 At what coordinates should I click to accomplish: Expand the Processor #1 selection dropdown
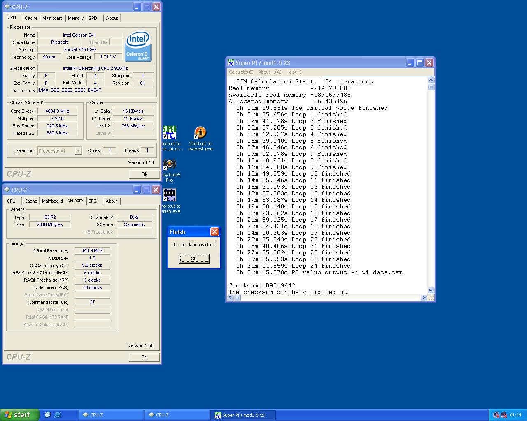pos(78,151)
